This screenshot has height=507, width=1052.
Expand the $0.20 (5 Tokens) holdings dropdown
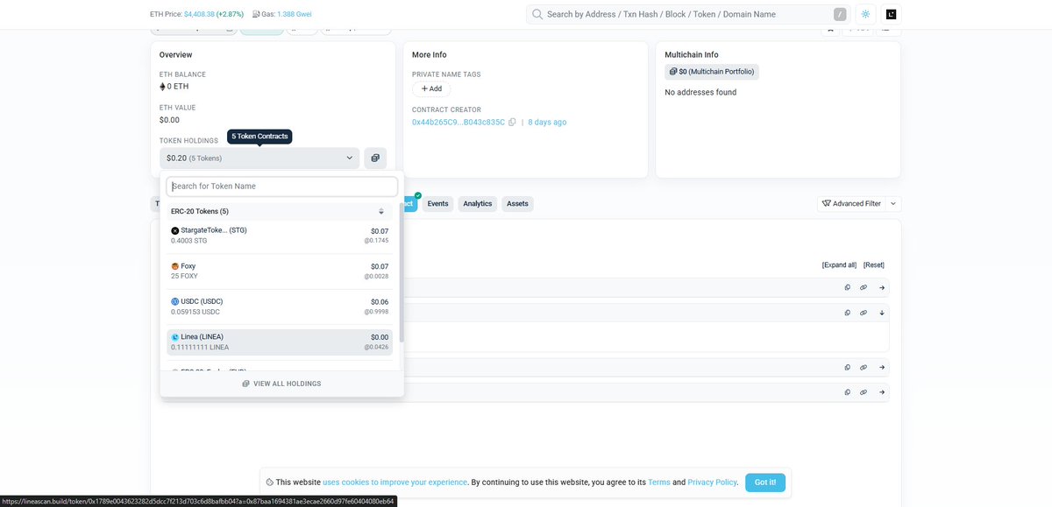pos(259,158)
